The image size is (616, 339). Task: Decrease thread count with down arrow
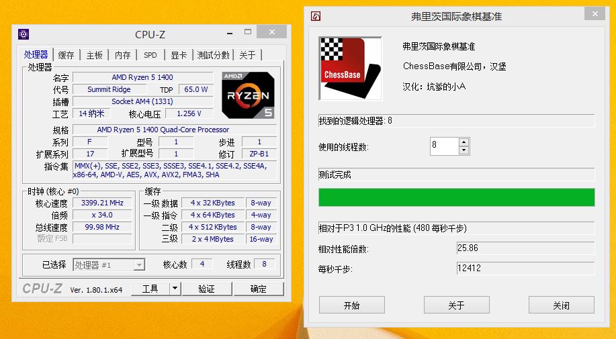464,150
